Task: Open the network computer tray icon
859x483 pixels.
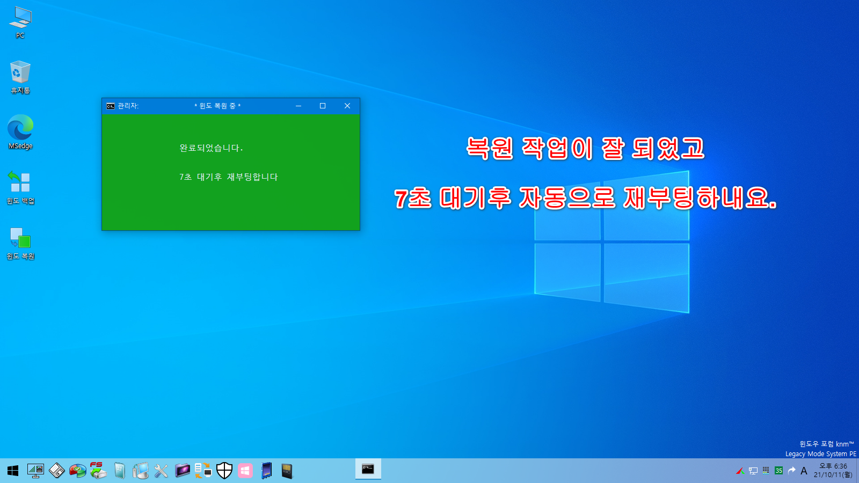Action: (753, 471)
